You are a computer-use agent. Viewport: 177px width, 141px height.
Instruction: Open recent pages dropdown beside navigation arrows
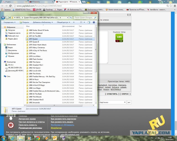point(10,18)
